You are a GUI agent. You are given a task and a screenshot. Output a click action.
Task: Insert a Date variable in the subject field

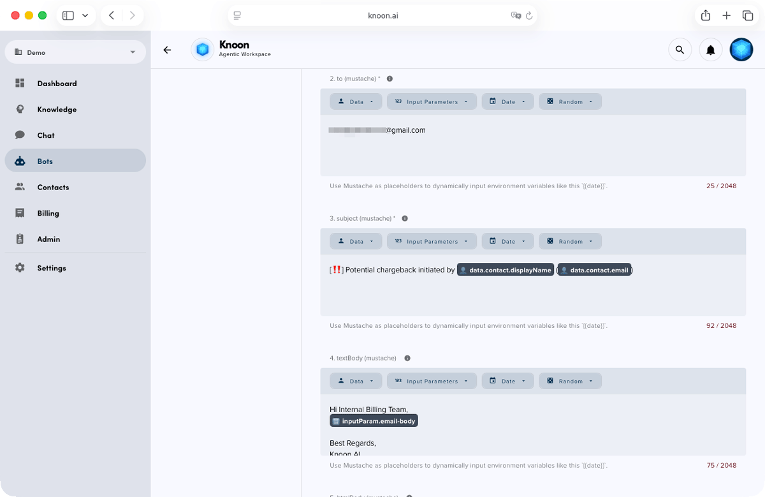point(507,241)
